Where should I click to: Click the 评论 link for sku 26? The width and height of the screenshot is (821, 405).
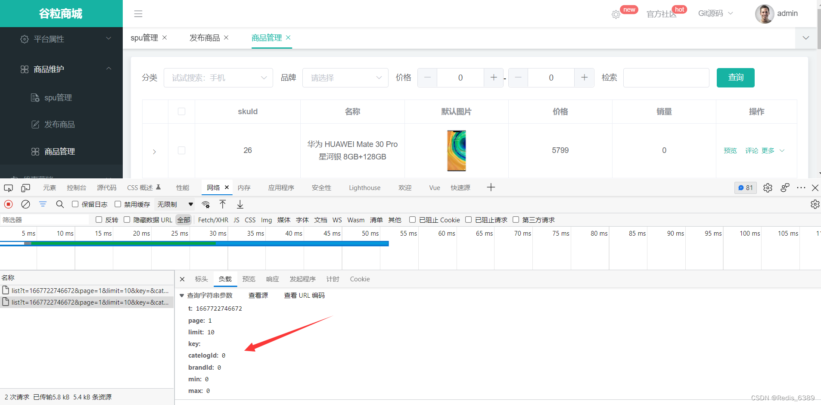752,150
